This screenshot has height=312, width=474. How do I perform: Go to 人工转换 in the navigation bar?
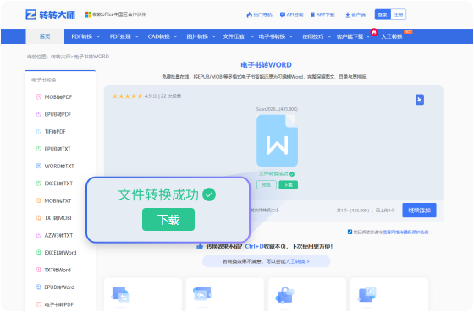click(392, 36)
